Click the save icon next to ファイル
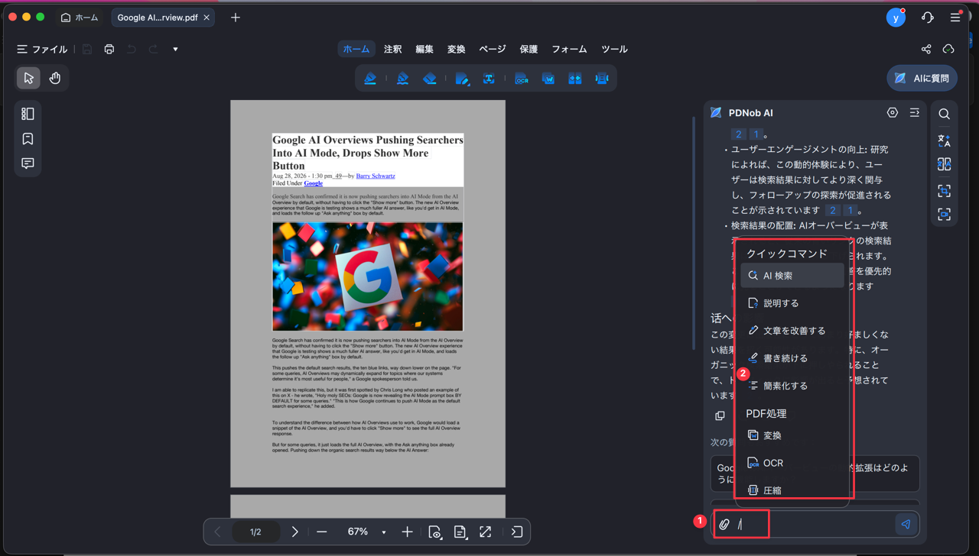The width and height of the screenshot is (979, 556). [87, 49]
